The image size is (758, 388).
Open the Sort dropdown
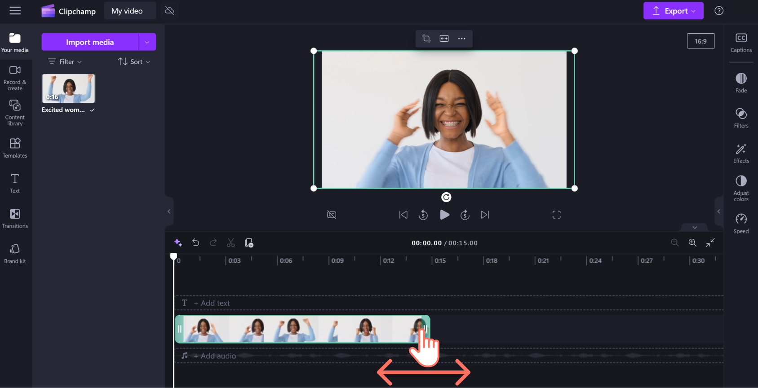click(134, 62)
